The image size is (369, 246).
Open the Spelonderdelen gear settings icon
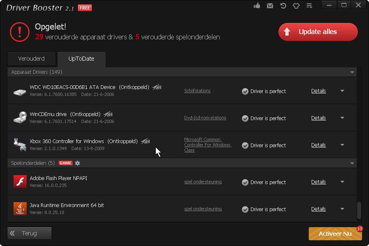[77, 163]
